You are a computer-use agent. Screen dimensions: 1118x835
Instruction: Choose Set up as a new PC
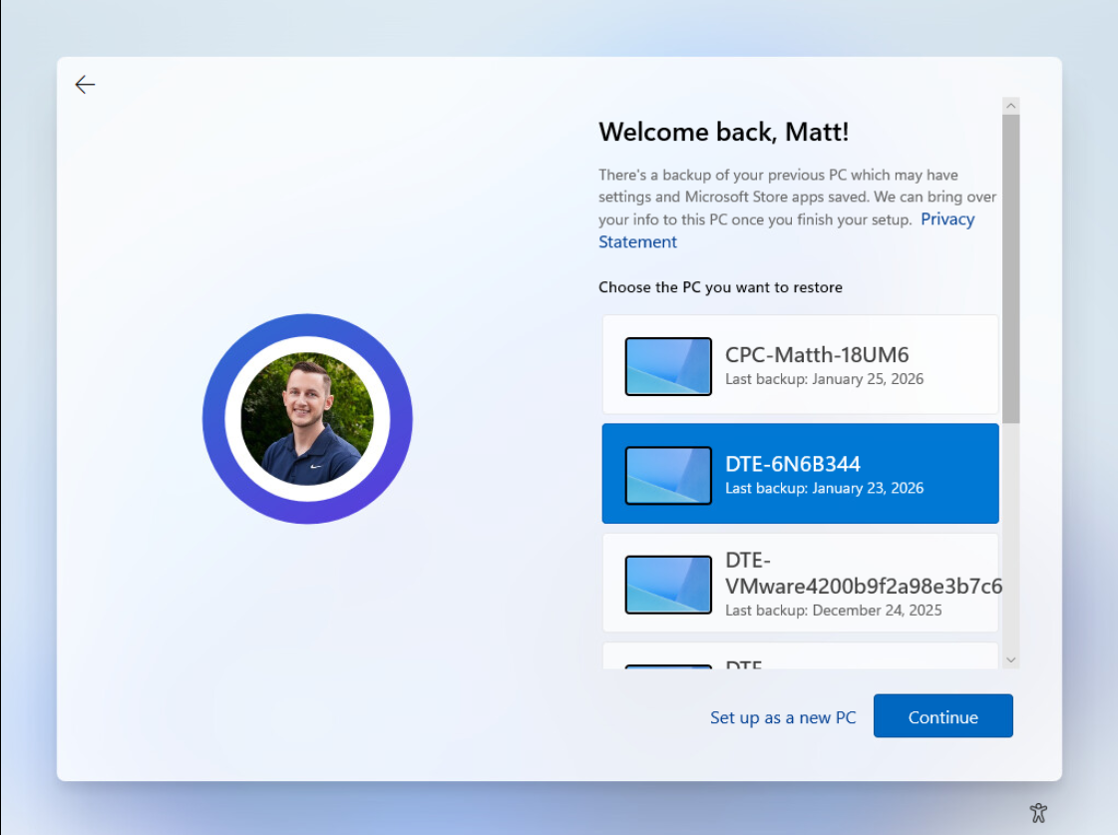point(783,717)
